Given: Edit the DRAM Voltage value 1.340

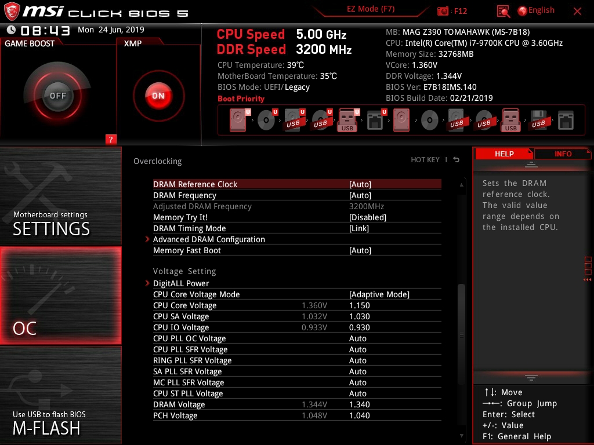Looking at the screenshot, I should [x=359, y=404].
